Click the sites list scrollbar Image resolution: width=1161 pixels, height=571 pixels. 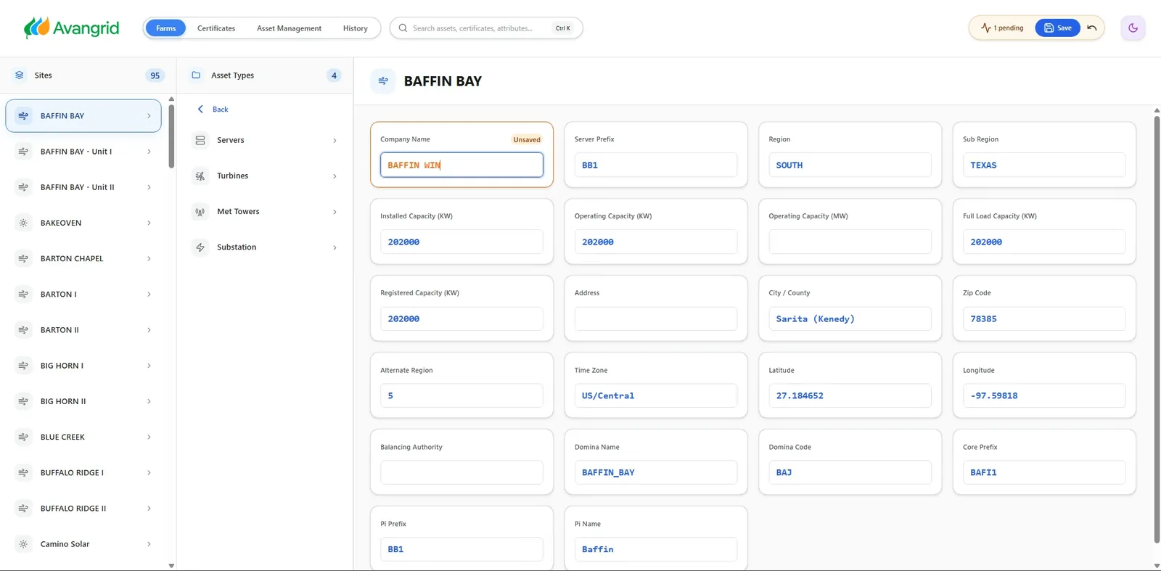[x=171, y=136]
